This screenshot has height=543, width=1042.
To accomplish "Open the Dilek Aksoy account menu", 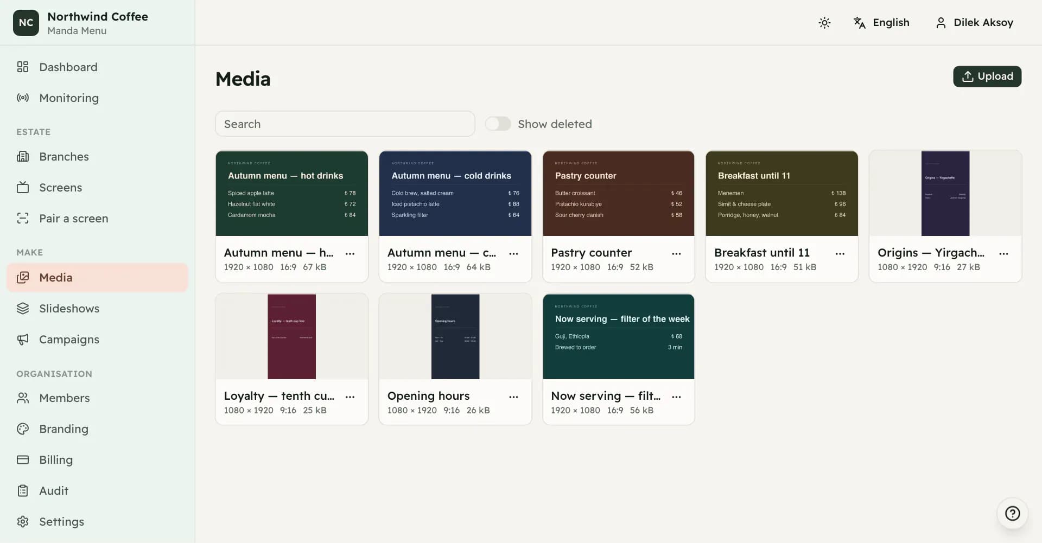I will [x=974, y=22].
